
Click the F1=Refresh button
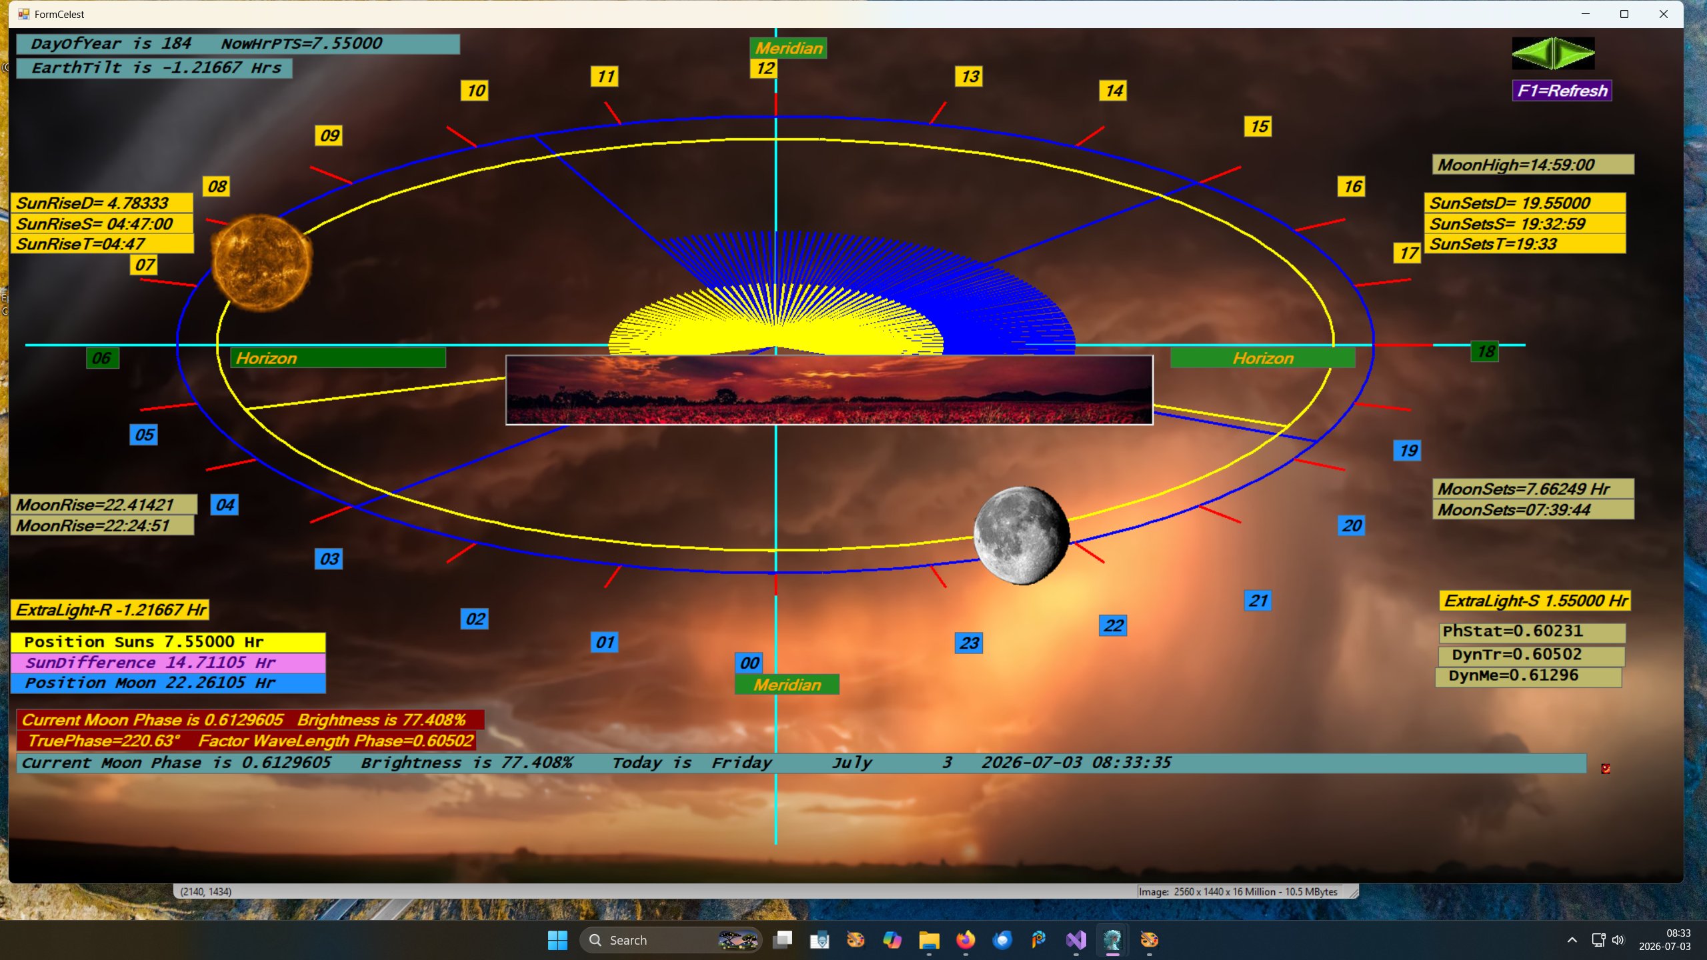coord(1562,91)
